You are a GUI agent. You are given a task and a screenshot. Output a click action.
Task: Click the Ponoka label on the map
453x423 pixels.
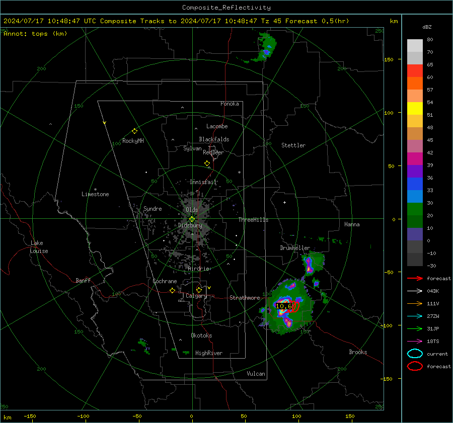[x=230, y=104]
